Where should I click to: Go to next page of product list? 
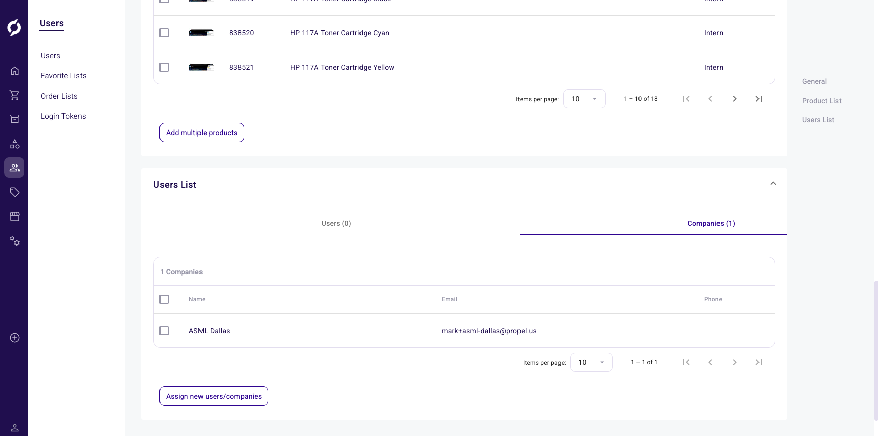point(735,99)
